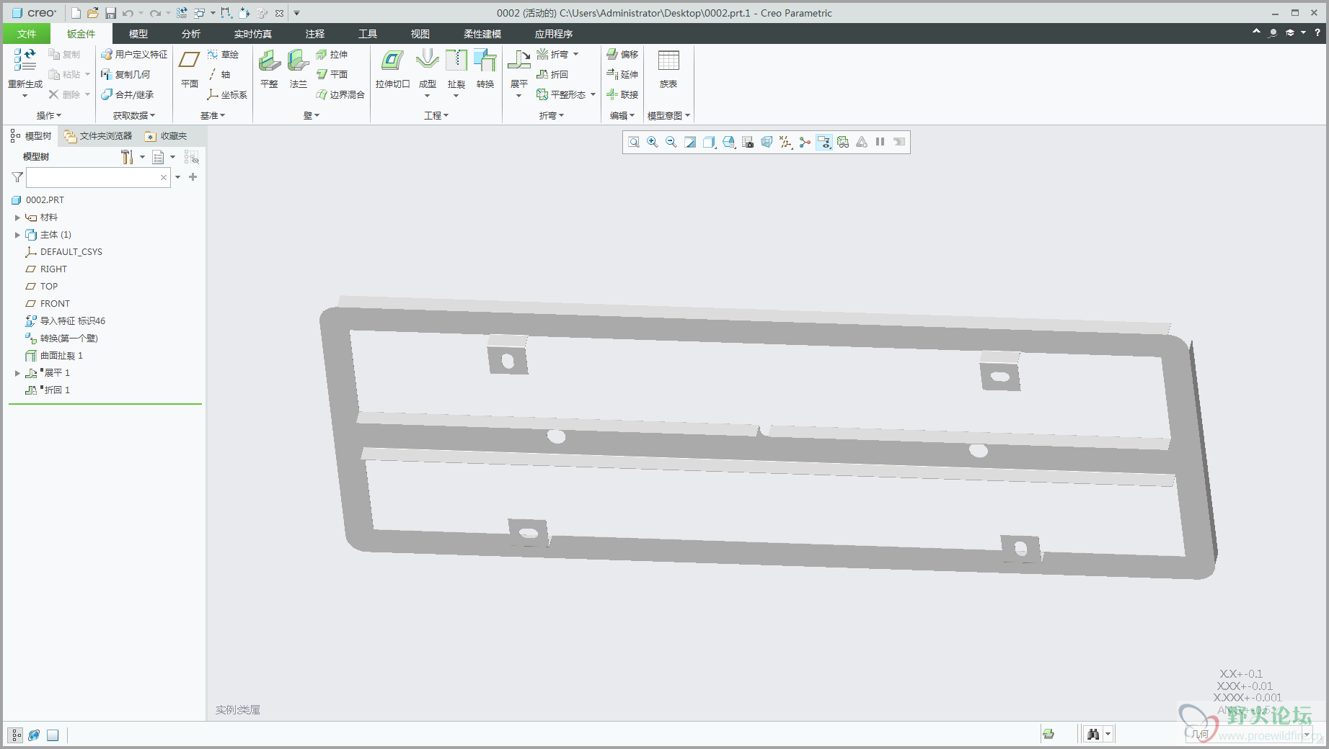This screenshot has height=749, width=1329.
Task: Open the model tree settings tool icon
Action: pyautogui.click(x=128, y=157)
